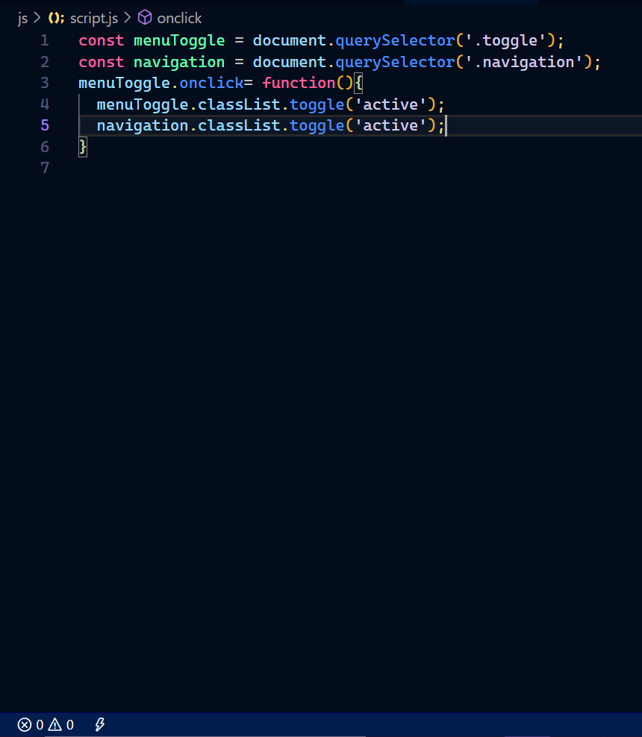Click the script.js file icon in breadcrumb
This screenshot has width=642, height=737.
pos(57,19)
